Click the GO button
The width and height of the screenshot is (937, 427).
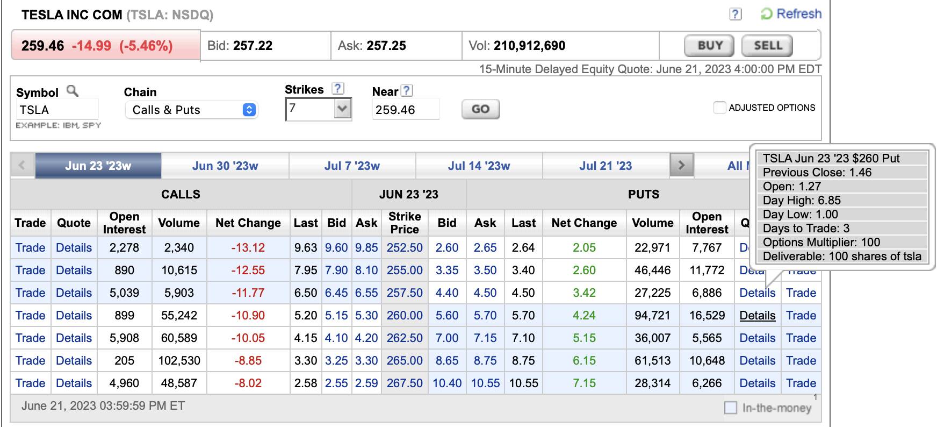480,109
